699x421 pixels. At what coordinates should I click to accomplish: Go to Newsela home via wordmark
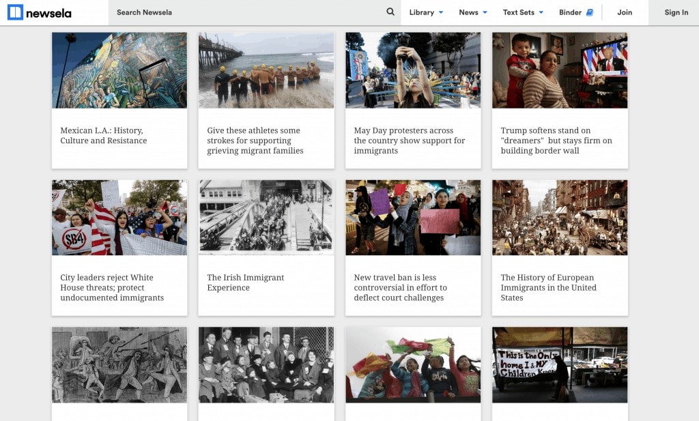(48, 13)
